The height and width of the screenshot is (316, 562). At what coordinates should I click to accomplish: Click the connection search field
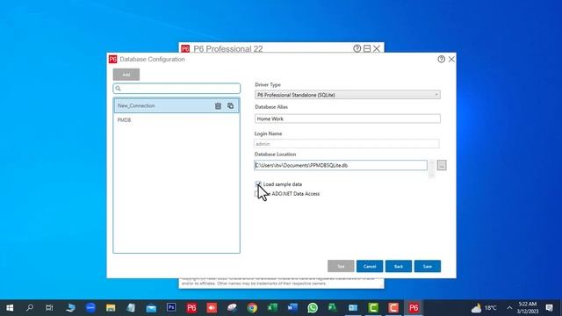[x=177, y=89]
